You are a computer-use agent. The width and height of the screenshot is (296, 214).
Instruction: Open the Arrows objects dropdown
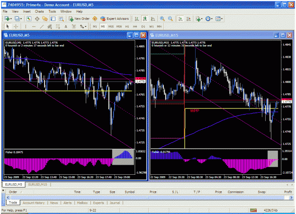[x=83, y=27]
